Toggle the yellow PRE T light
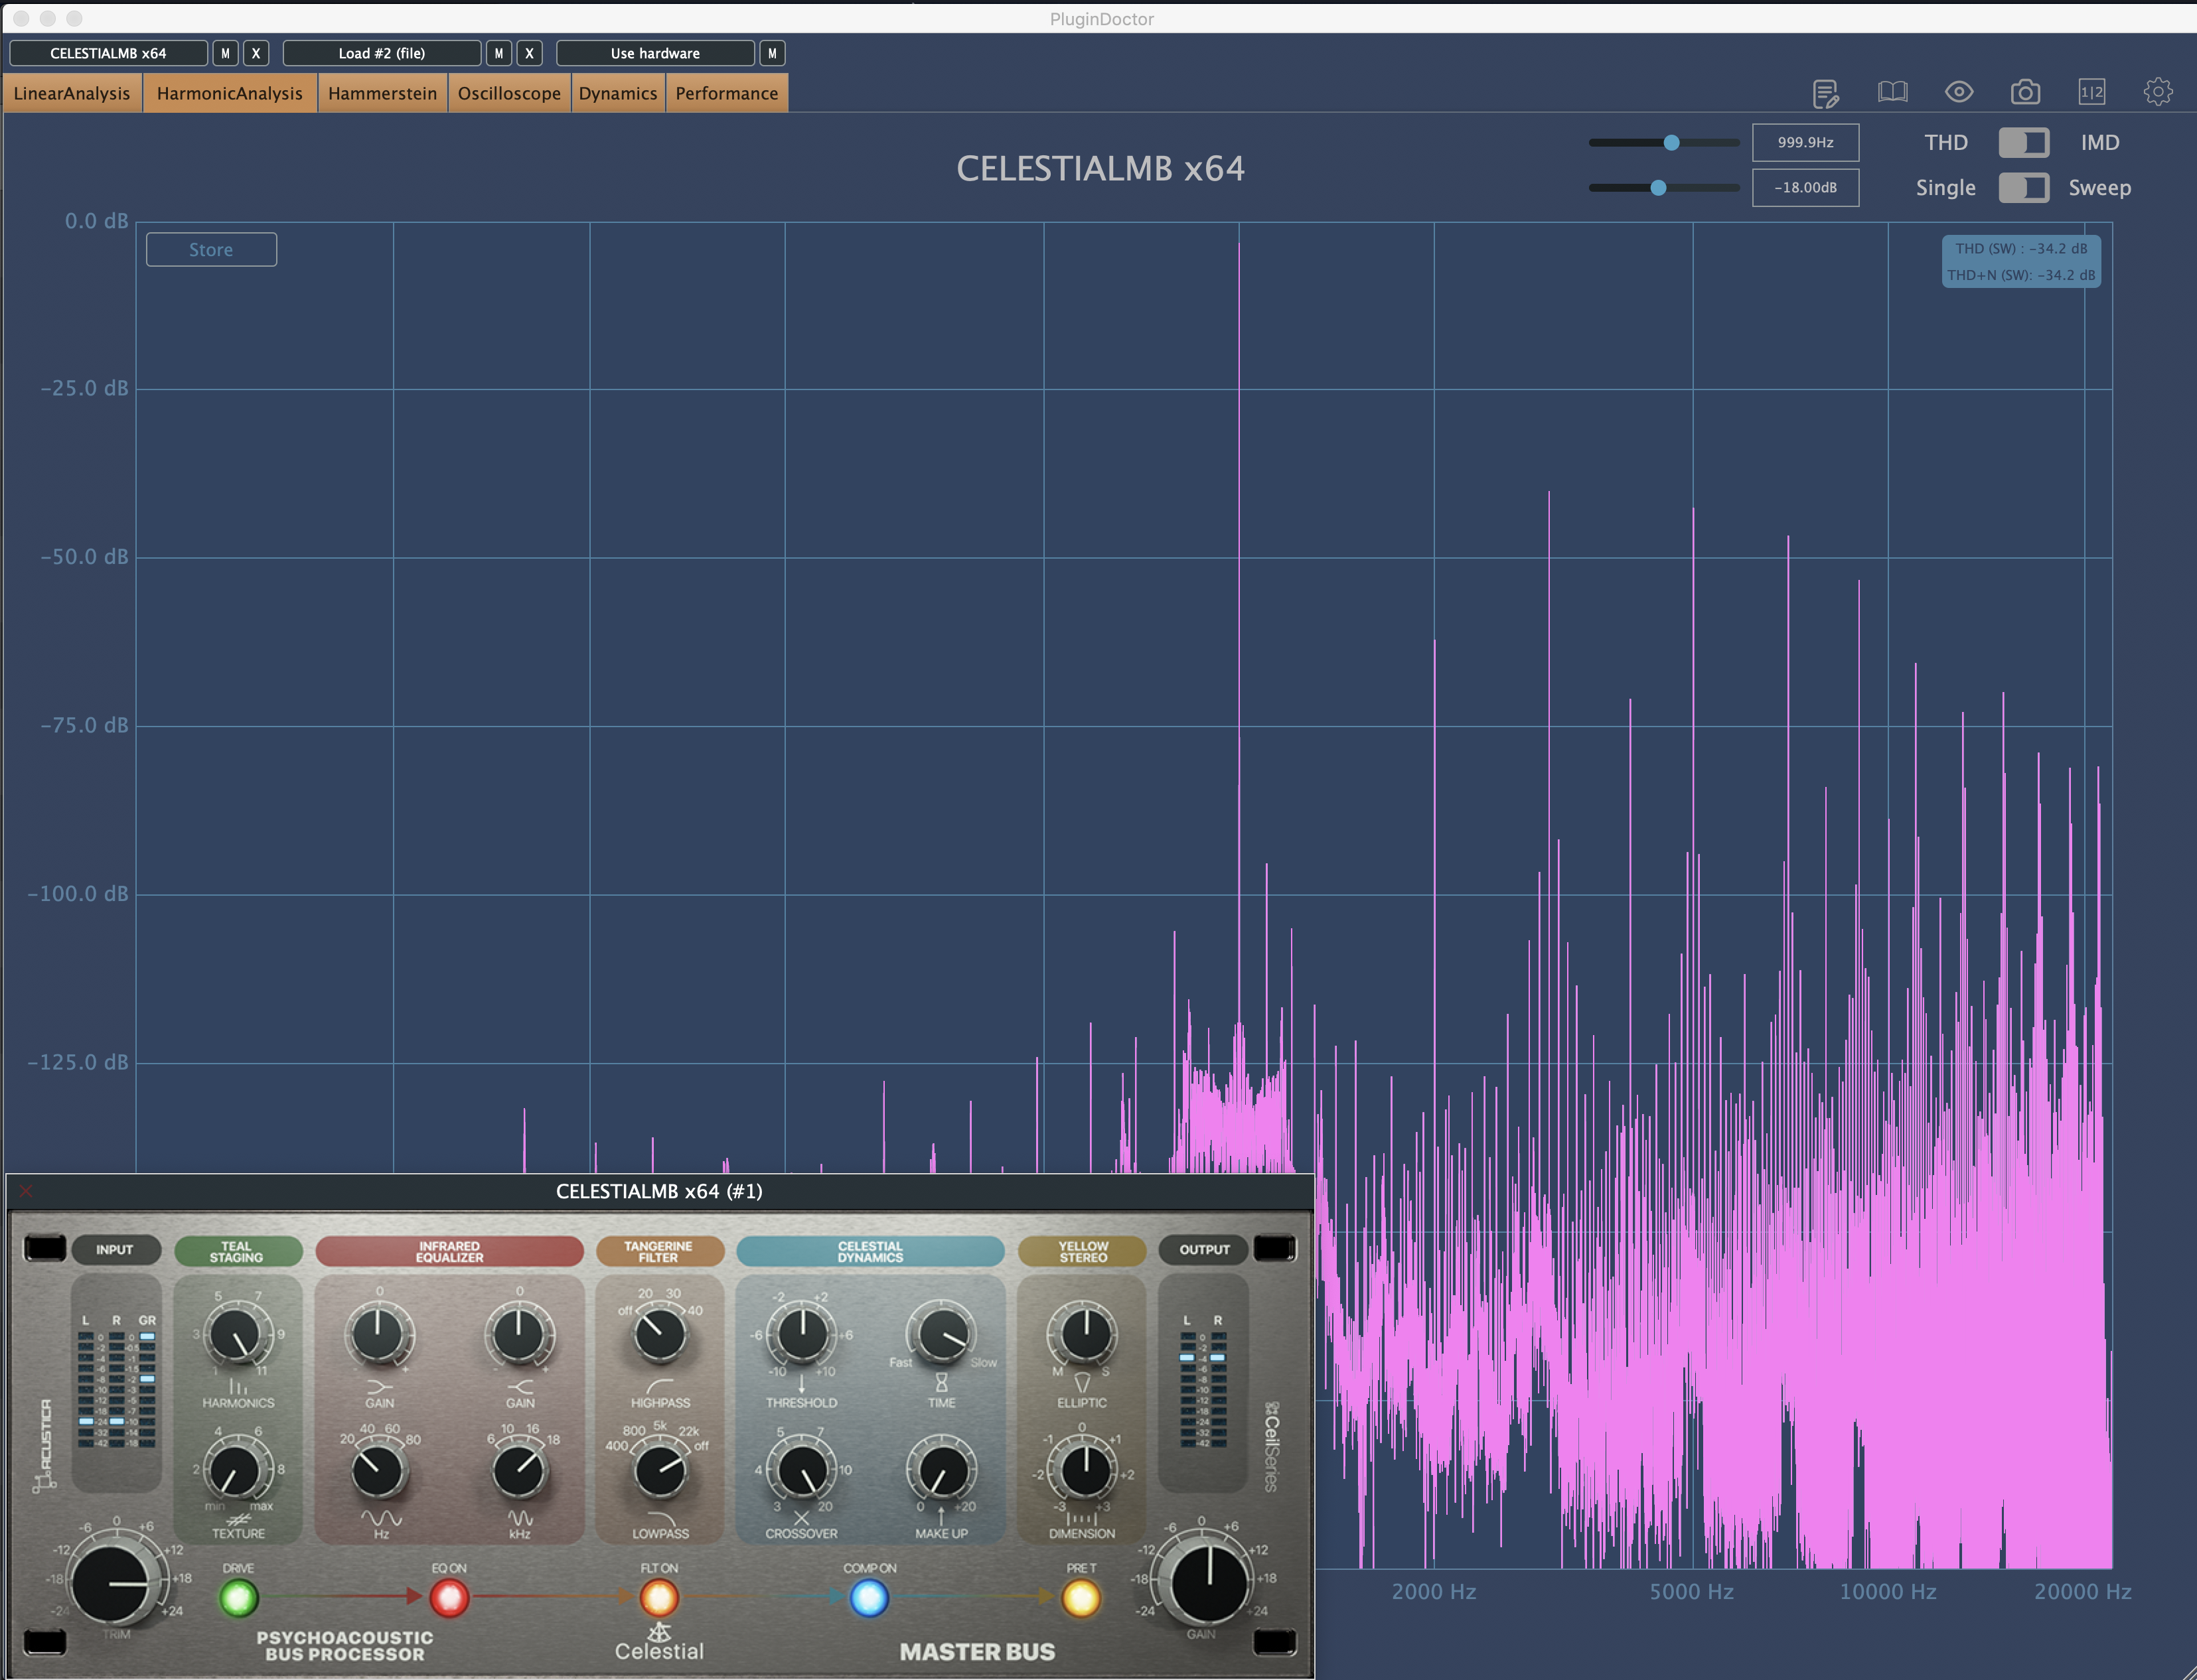The image size is (2197, 1680). pyautogui.click(x=1081, y=1598)
